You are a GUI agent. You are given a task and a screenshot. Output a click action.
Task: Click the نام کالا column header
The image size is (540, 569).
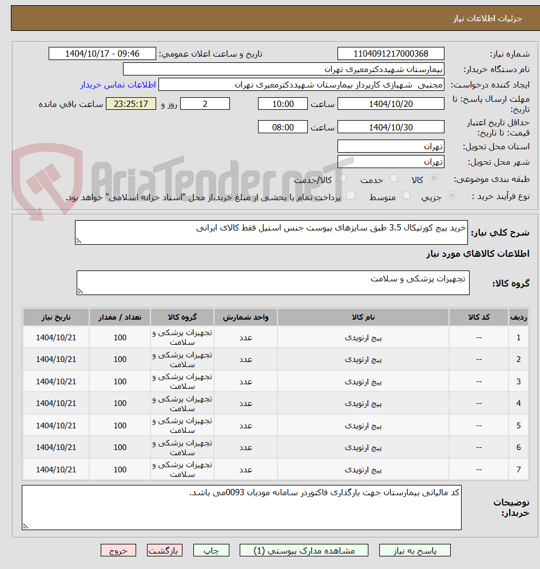[363, 317]
